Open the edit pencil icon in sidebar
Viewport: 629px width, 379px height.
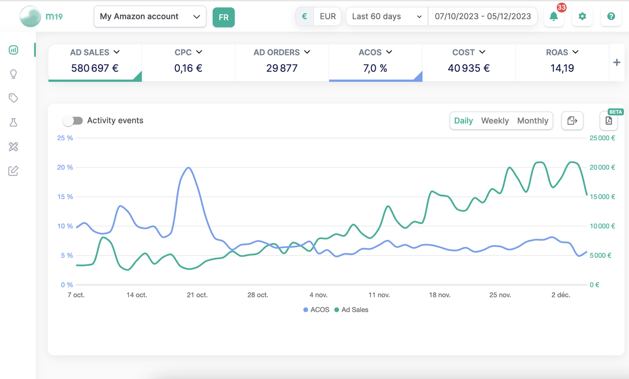click(13, 171)
